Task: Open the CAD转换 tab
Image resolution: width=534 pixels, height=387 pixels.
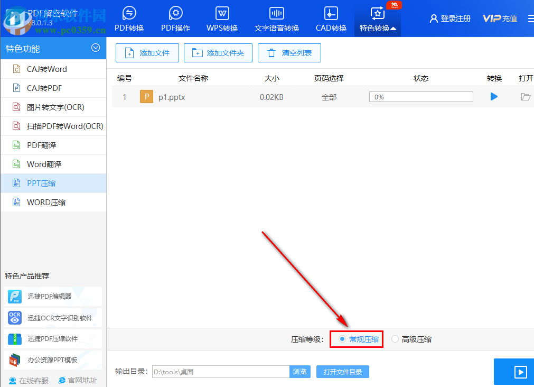Action: click(x=331, y=19)
